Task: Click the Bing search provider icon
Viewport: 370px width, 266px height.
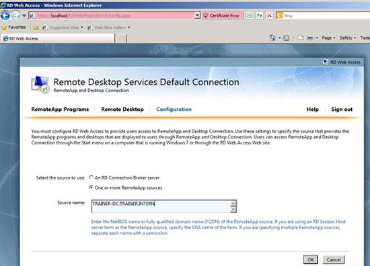Action: pyautogui.click(x=280, y=15)
